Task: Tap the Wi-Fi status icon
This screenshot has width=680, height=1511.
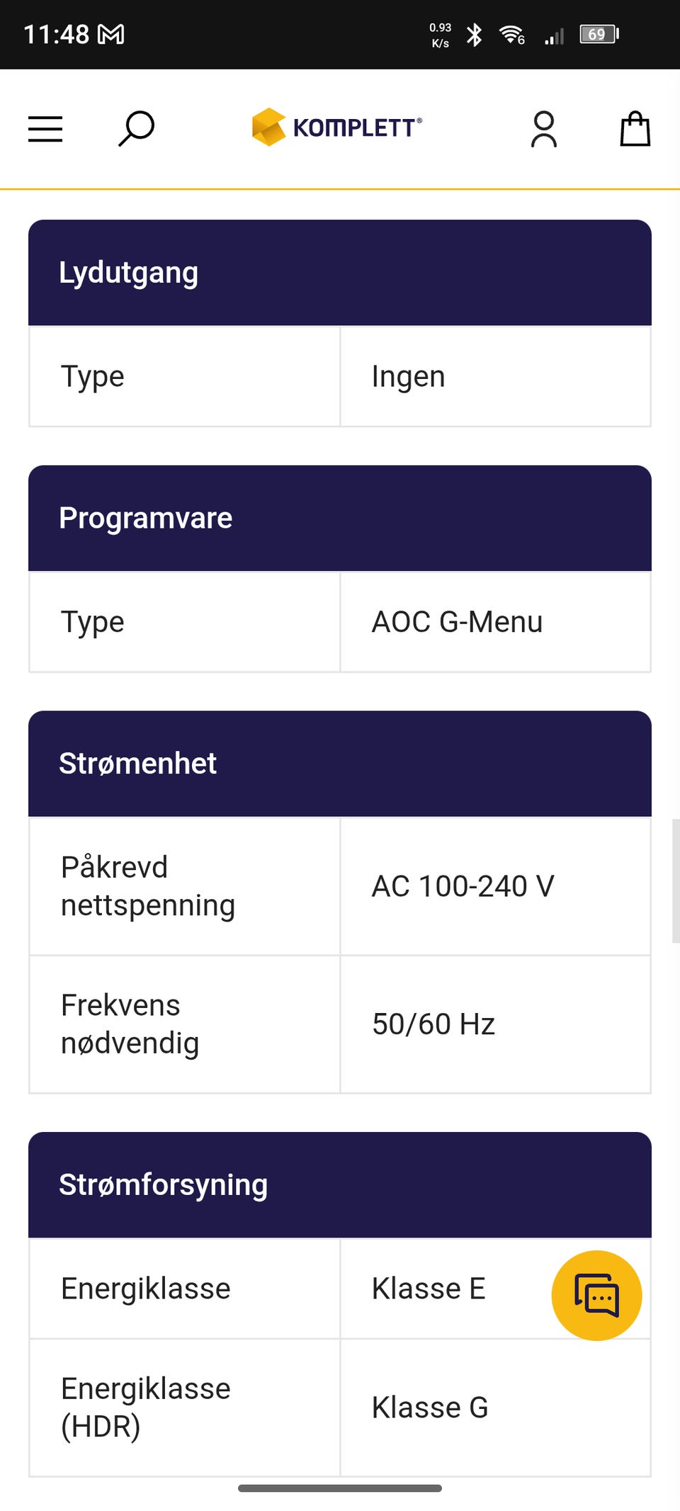Action: pos(511,34)
